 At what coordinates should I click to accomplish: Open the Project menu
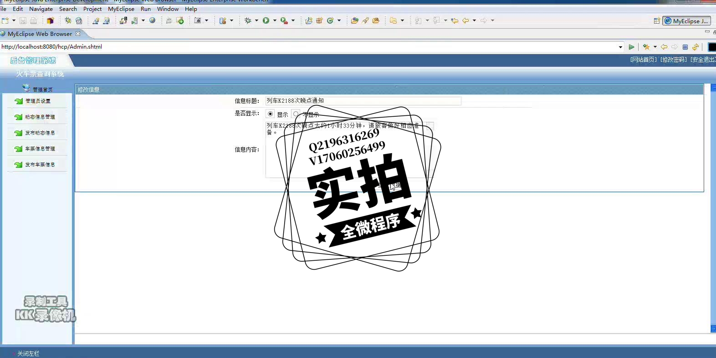pyautogui.click(x=92, y=9)
